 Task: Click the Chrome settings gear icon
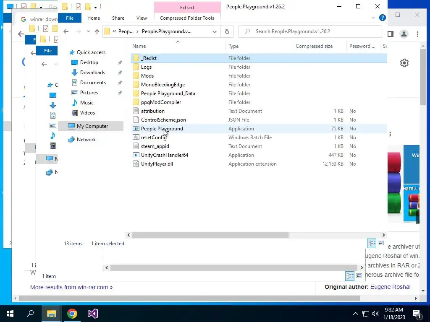point(404,63)
